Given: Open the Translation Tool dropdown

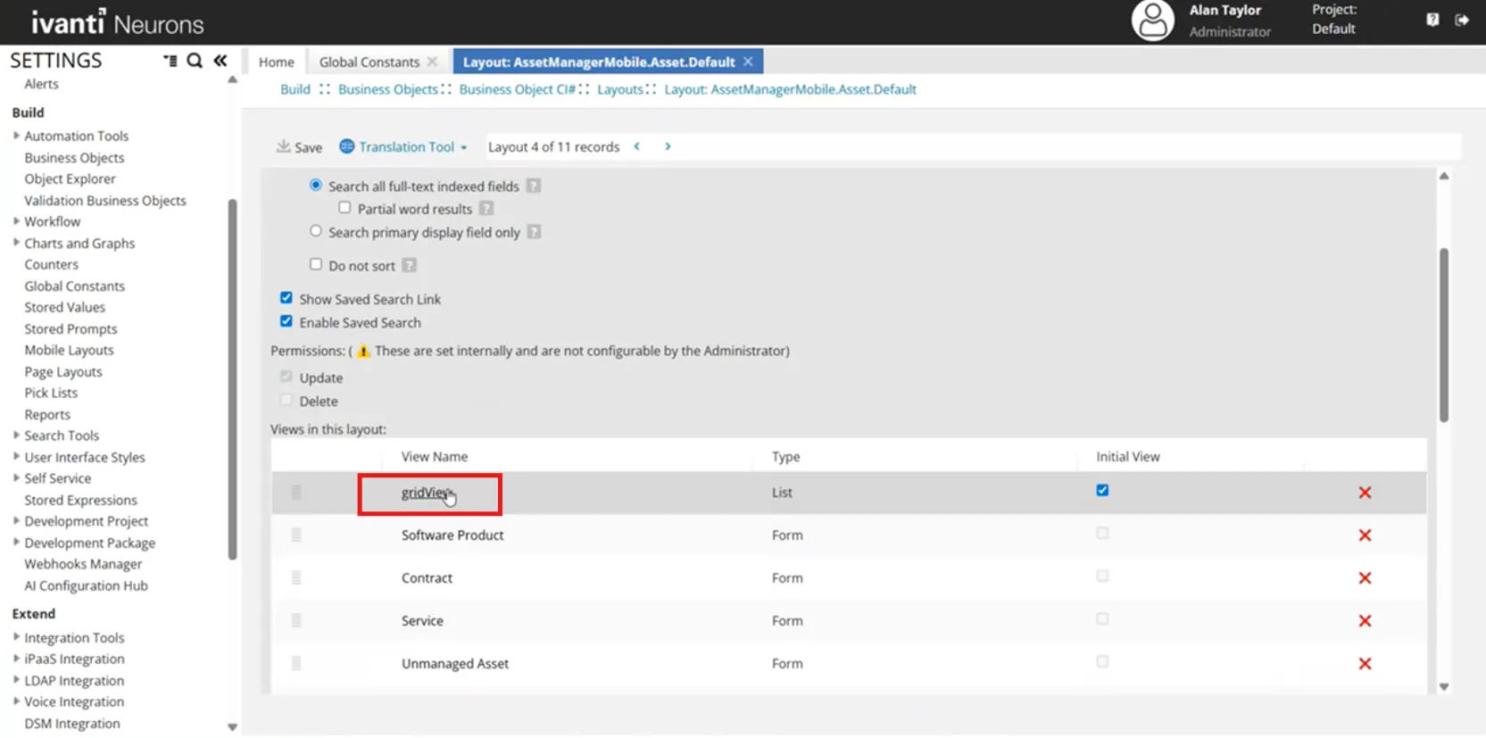Looking at the screenshot, I should pyautogui.click(x=403, y=146).
